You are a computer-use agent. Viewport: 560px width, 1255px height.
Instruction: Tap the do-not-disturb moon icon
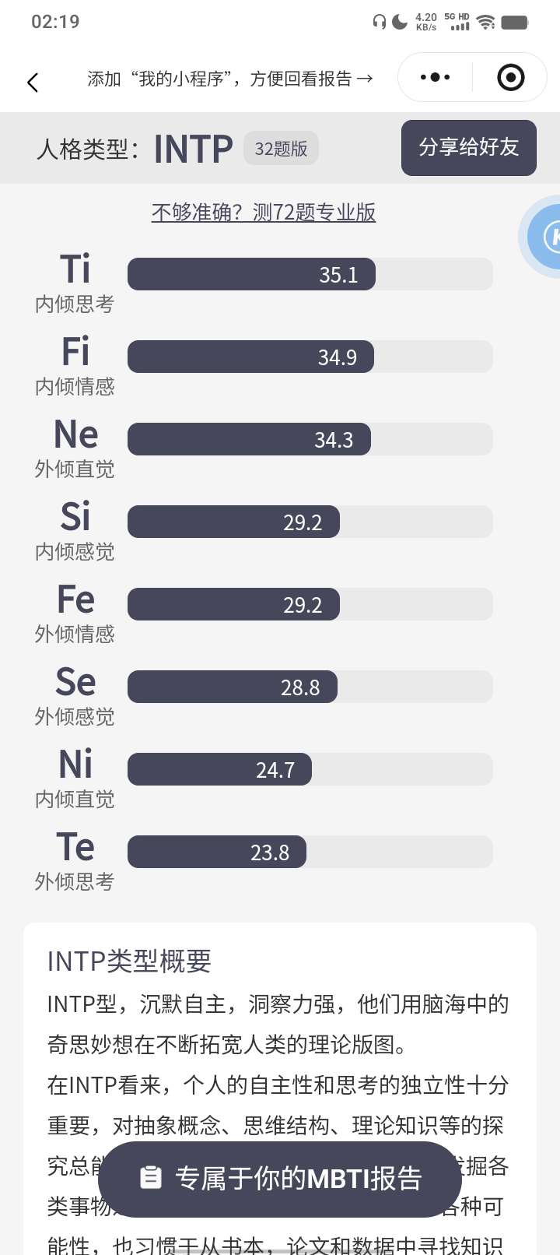(x=400, y=22)
